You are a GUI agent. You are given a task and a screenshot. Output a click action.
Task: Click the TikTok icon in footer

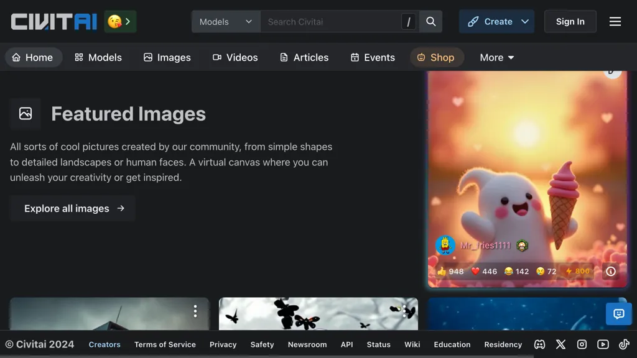(x=624, y=344)
